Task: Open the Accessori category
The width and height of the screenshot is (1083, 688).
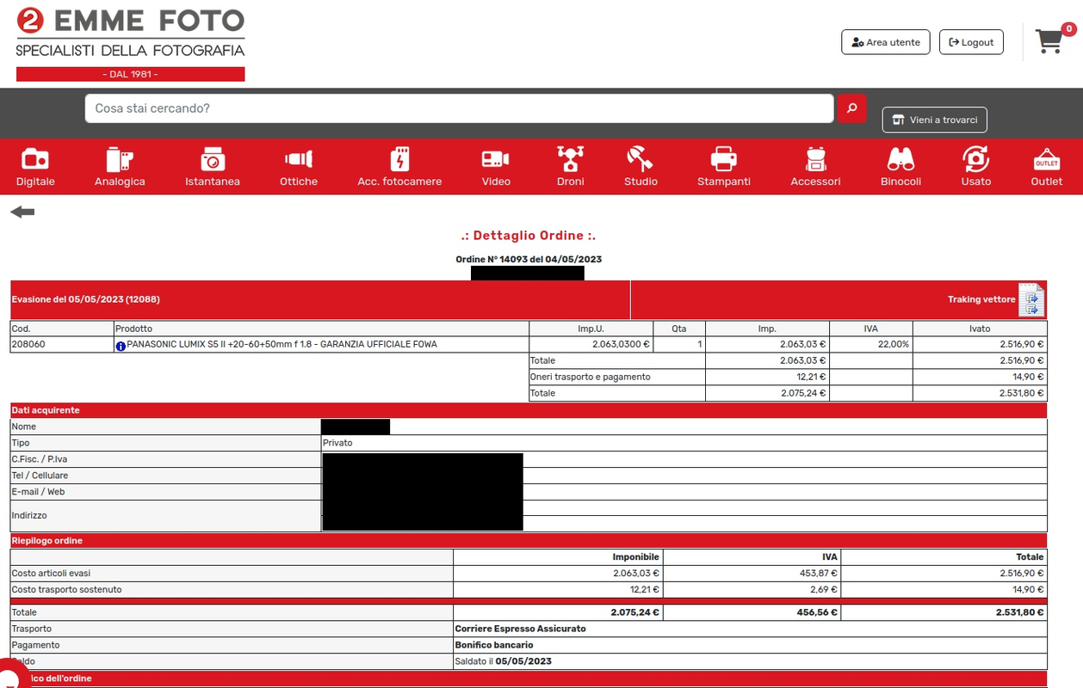Action: click(x=815, y=167)
